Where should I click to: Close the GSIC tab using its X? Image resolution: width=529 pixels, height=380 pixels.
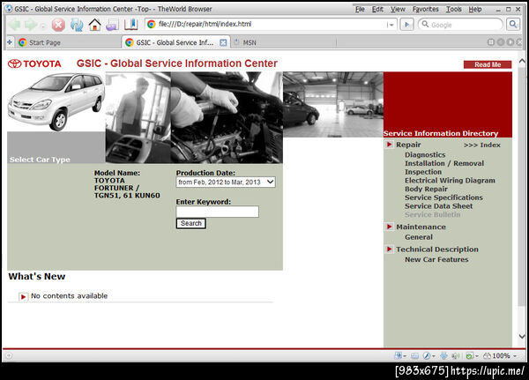click(223, 42)
